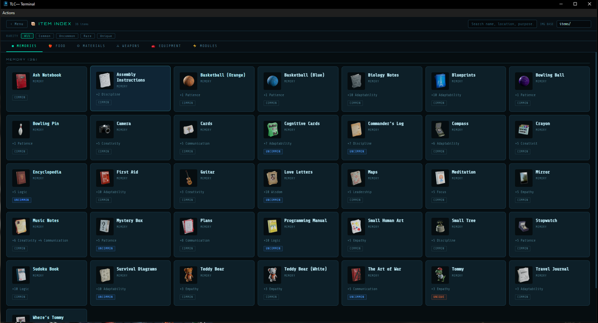Click the Commander's Log icon
This screenshot has width=598, height=323.
click(x=356, y=130)
